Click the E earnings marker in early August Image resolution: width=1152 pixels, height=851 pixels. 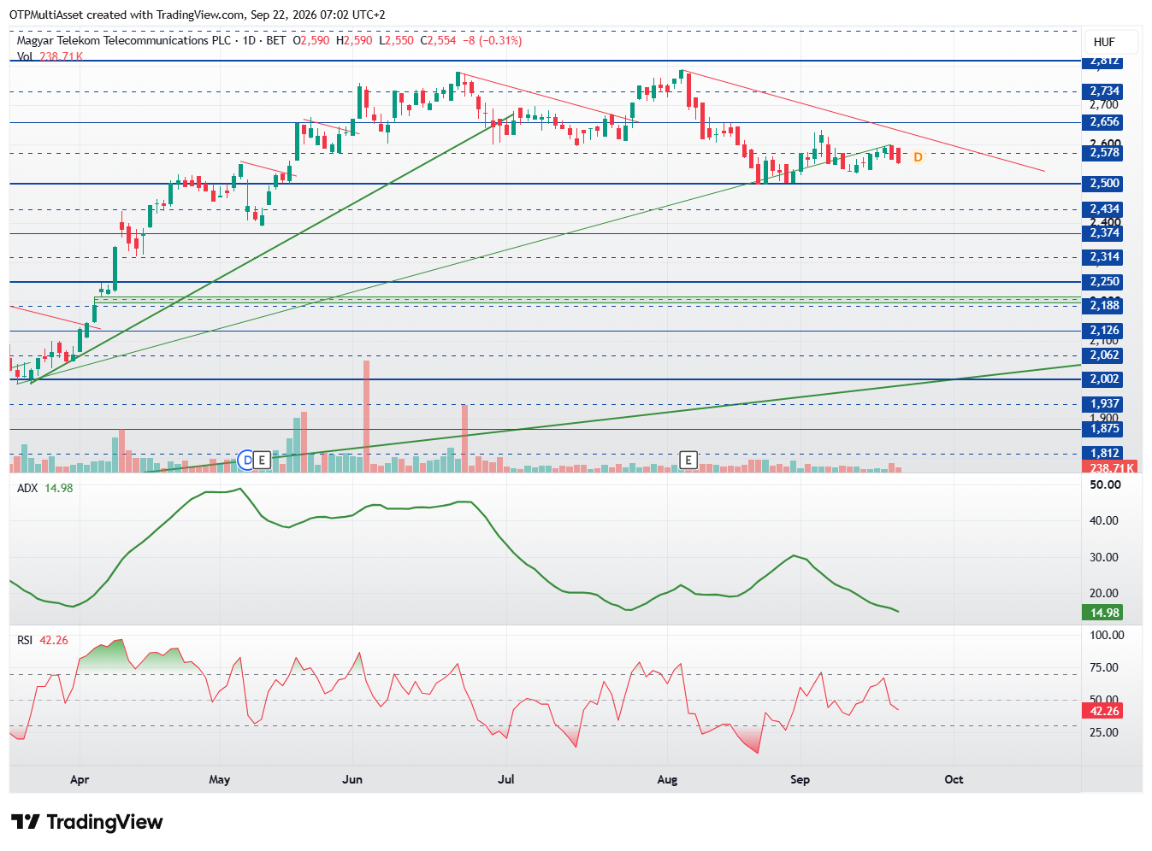(688, 461)
